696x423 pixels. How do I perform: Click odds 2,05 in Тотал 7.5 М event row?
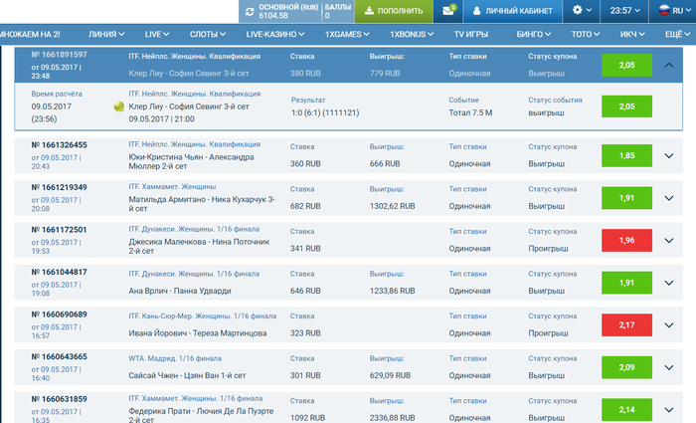[x=626, y=106]
